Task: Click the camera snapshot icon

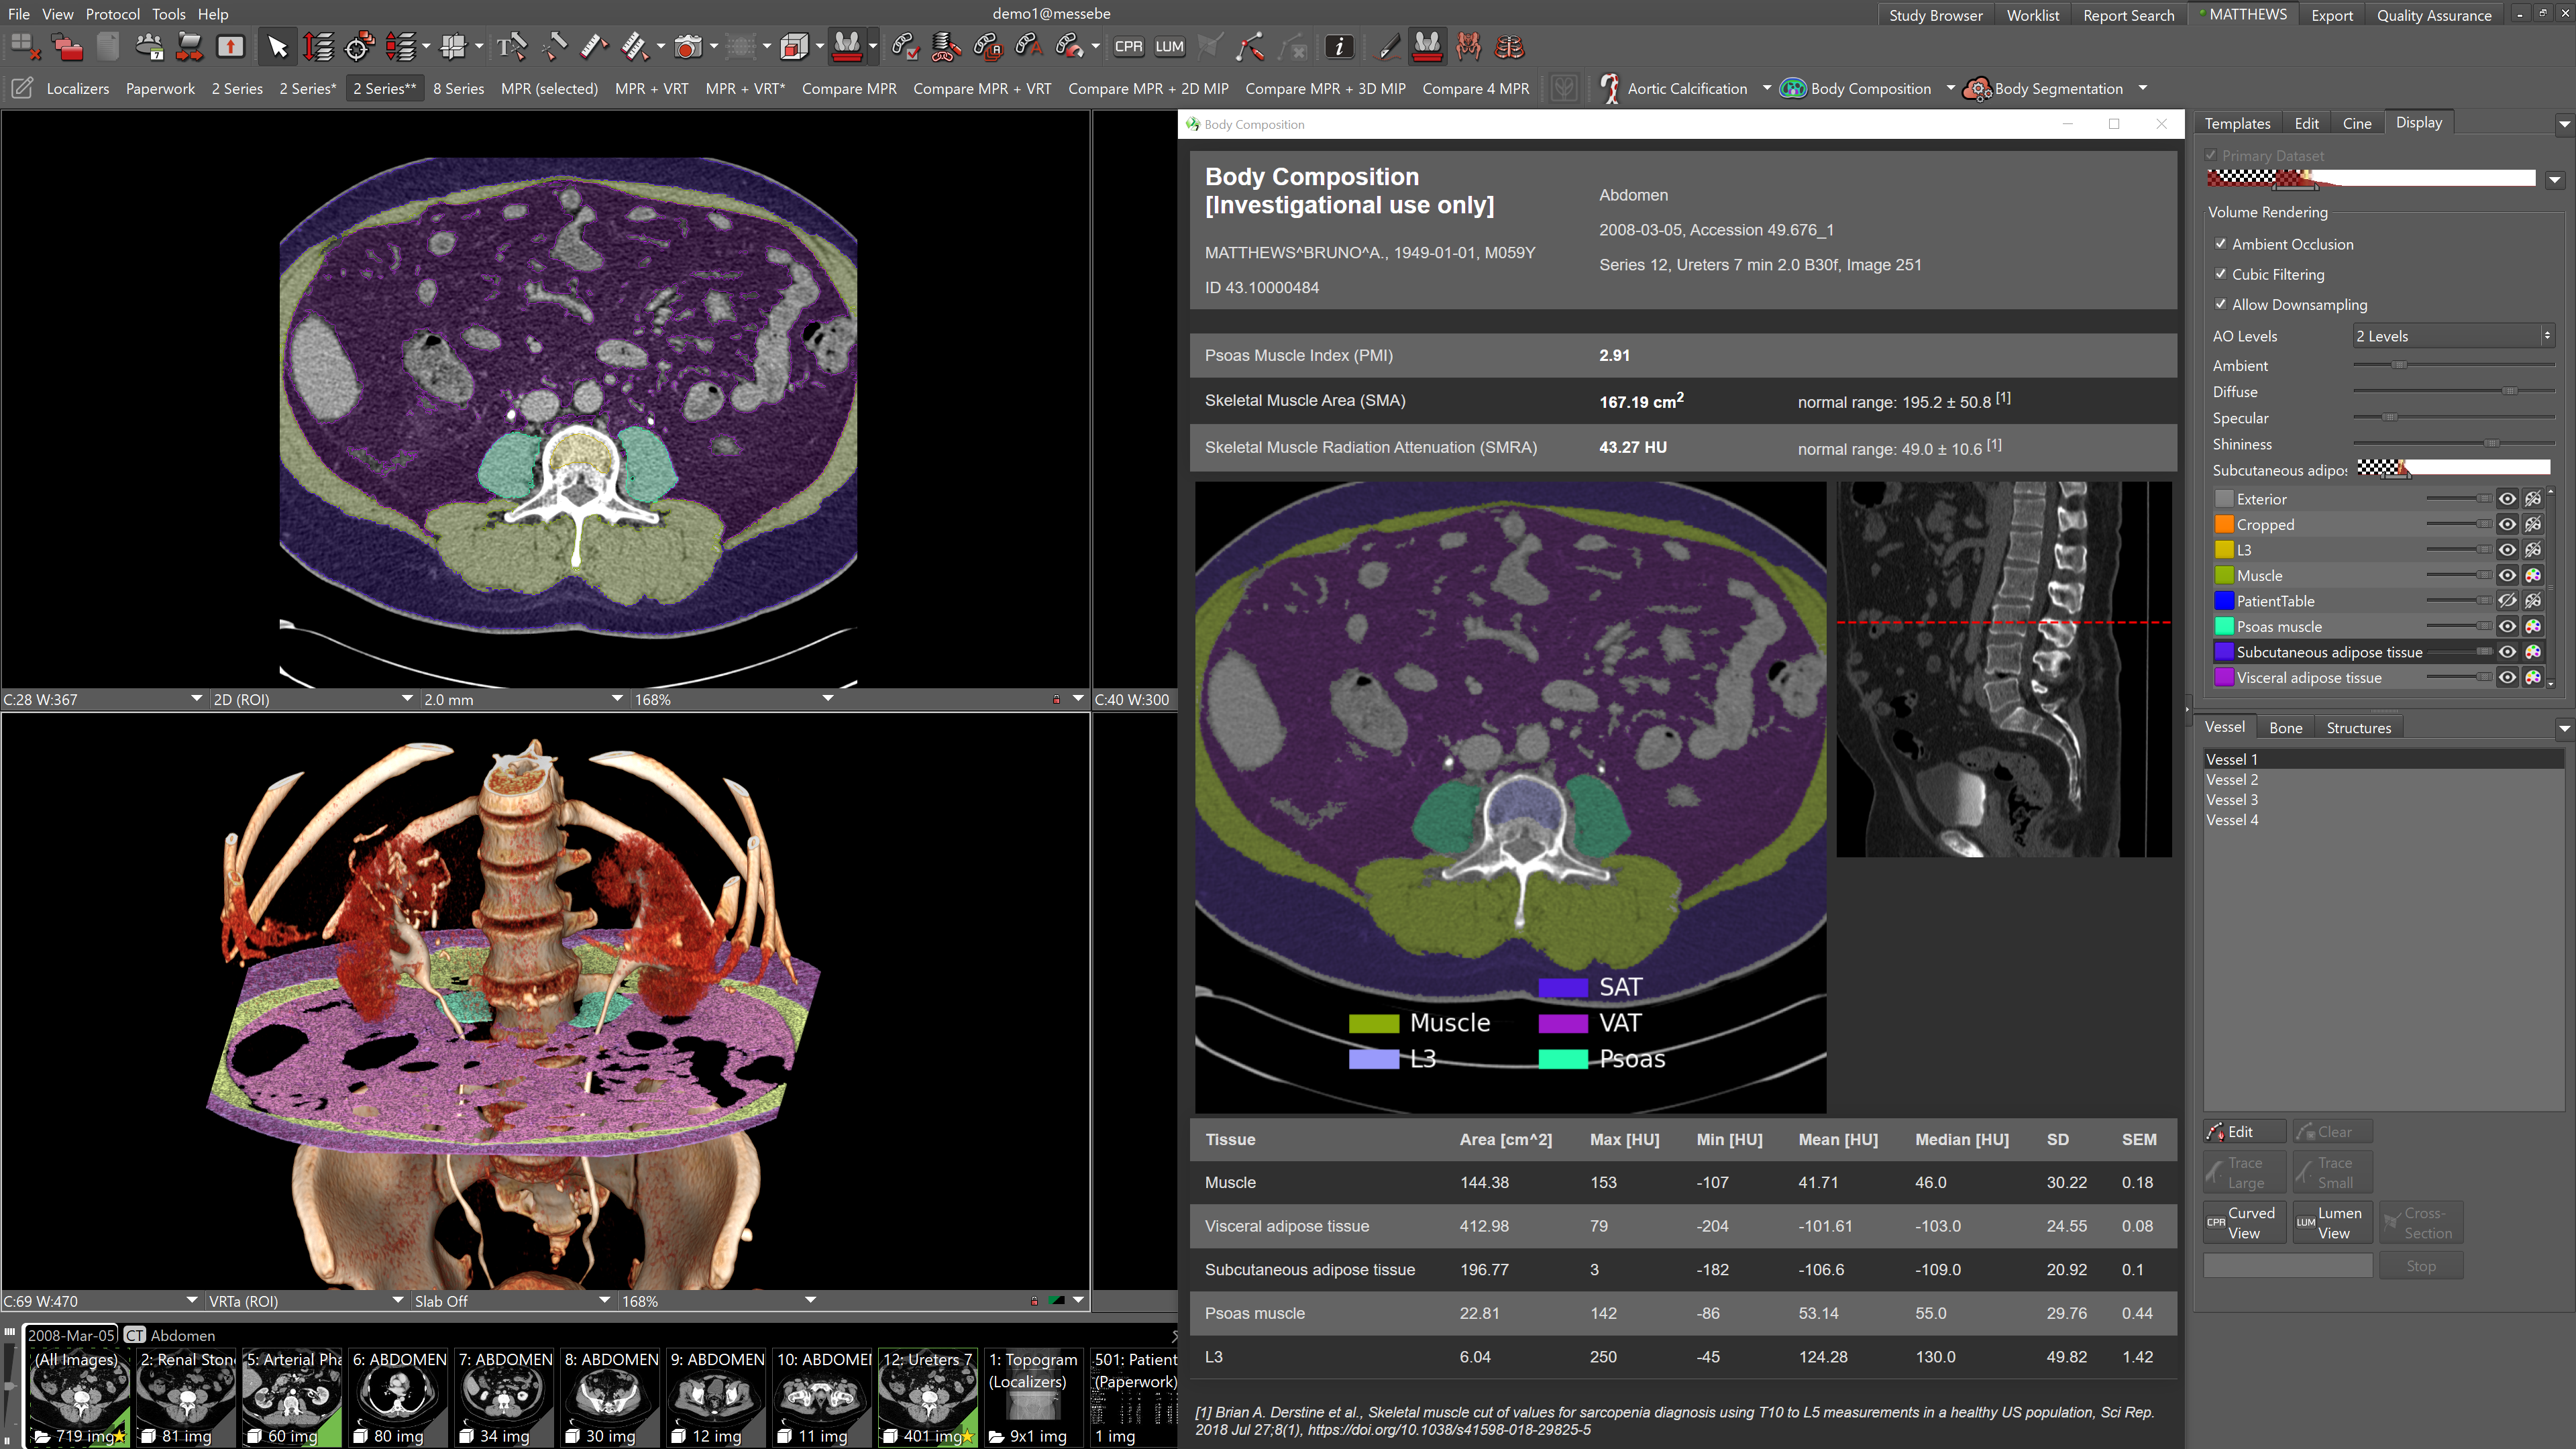Action: (x=687, y=47)
